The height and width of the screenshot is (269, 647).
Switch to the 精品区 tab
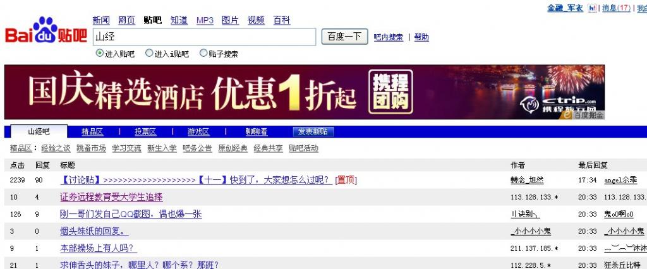(92, 132)
